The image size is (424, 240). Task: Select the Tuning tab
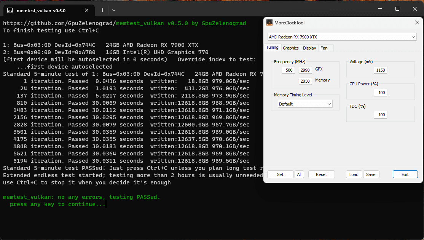tap(272, 47)
